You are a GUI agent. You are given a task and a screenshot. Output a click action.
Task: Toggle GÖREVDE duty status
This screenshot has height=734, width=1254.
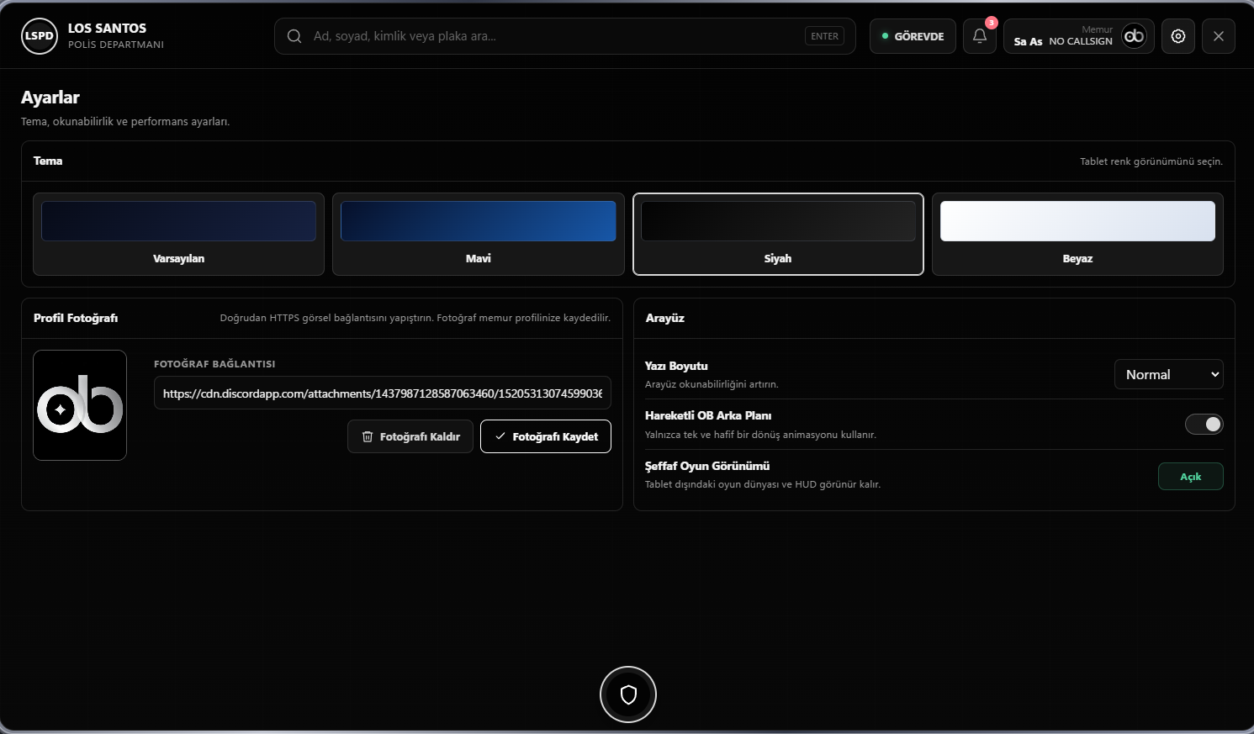(913, 36)
